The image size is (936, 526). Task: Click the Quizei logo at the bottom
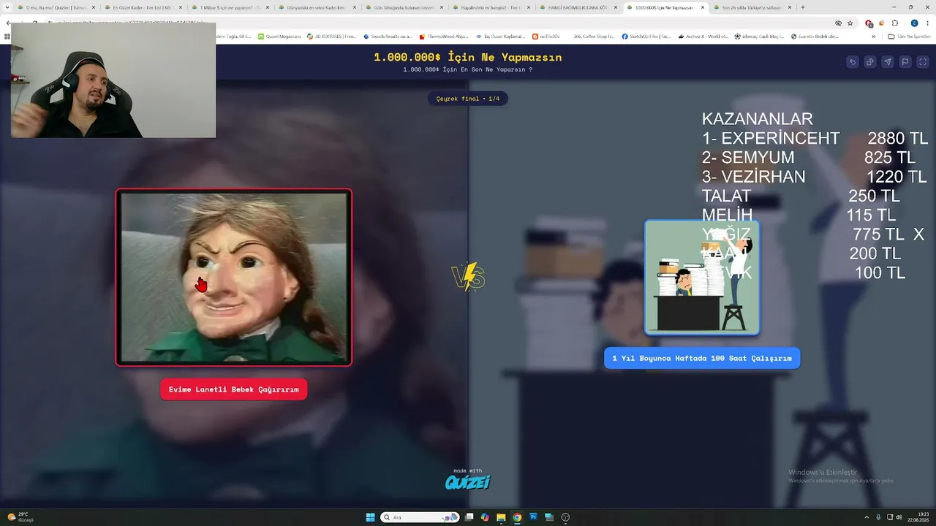468,482
